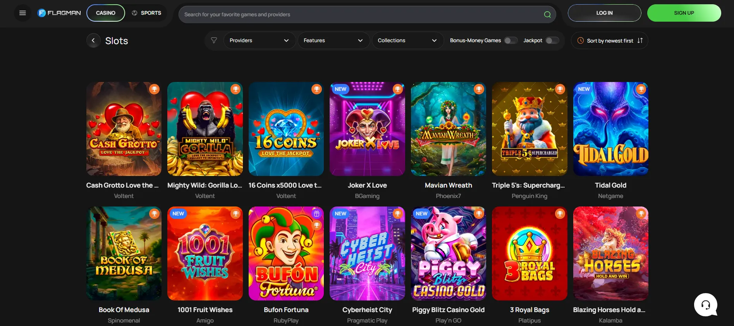This screenshot has height=326, width=734.
Task: Click the Flagman logo
Action: point(59,13)
